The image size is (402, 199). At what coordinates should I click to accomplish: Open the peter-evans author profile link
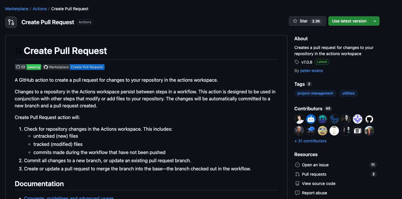(x=311, y=71)
